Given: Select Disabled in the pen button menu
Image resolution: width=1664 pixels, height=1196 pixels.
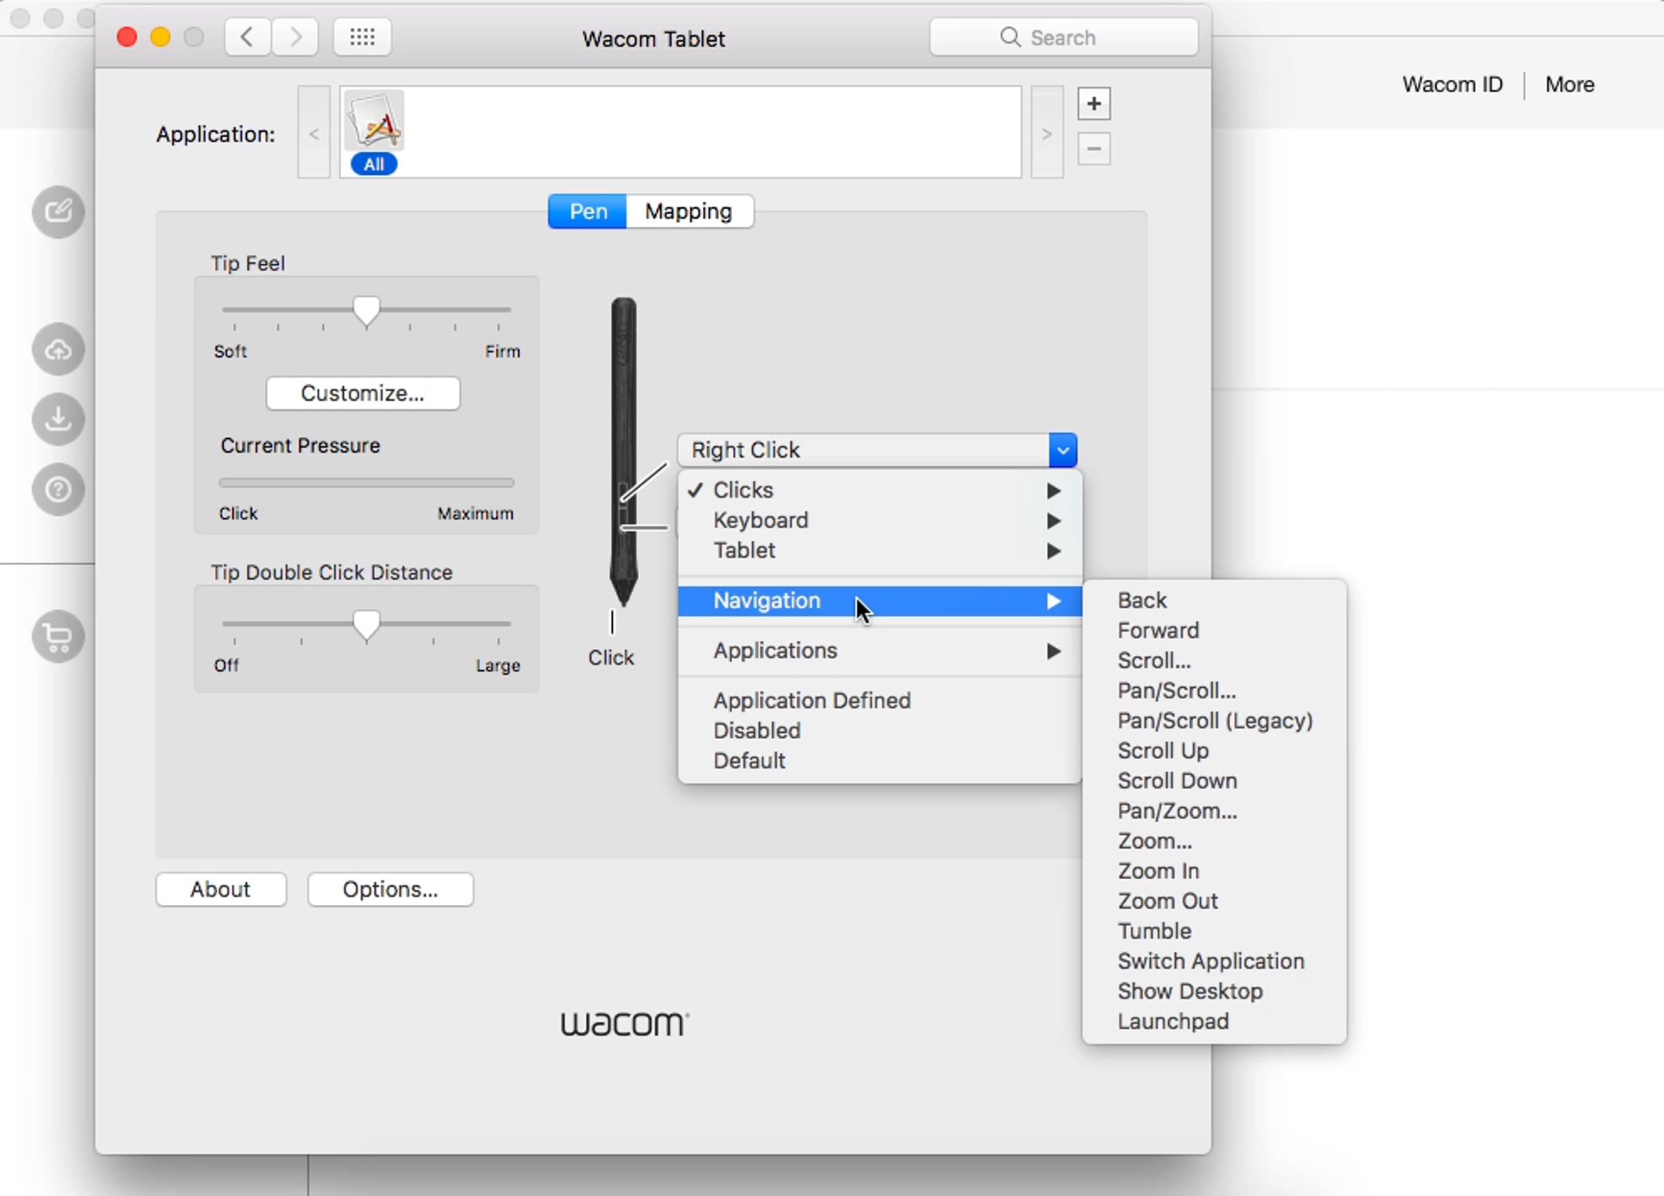Looking at the screenshot, I should tap(756, 731).
